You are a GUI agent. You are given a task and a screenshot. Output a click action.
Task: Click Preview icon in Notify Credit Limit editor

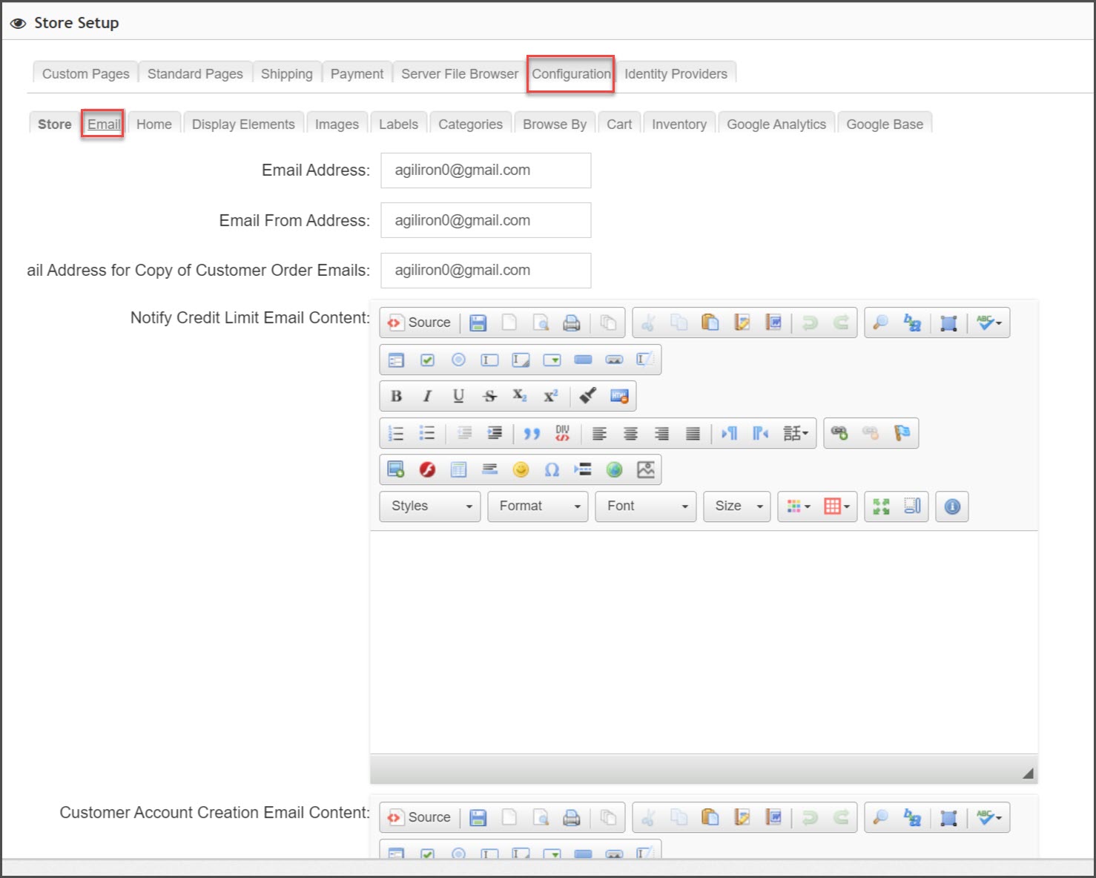click(x=541, y=323)
